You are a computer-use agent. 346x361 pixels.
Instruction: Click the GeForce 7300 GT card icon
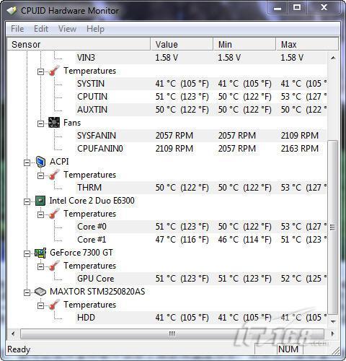(x=40, y=253)
